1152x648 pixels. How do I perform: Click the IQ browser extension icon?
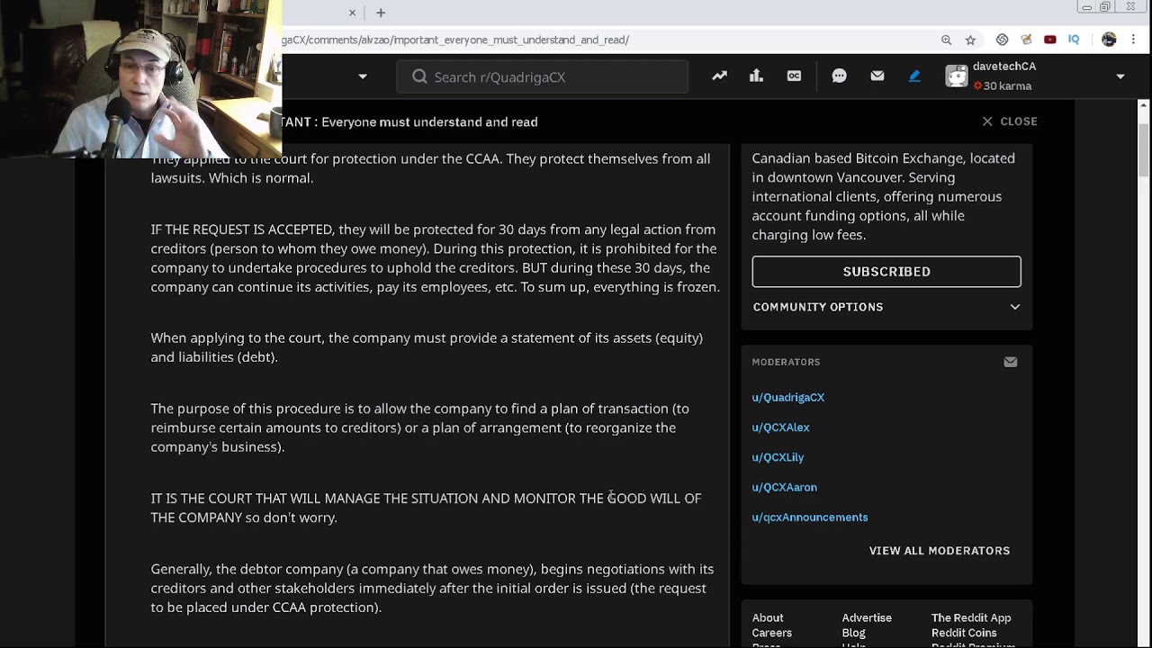(x=1074, y=40)
